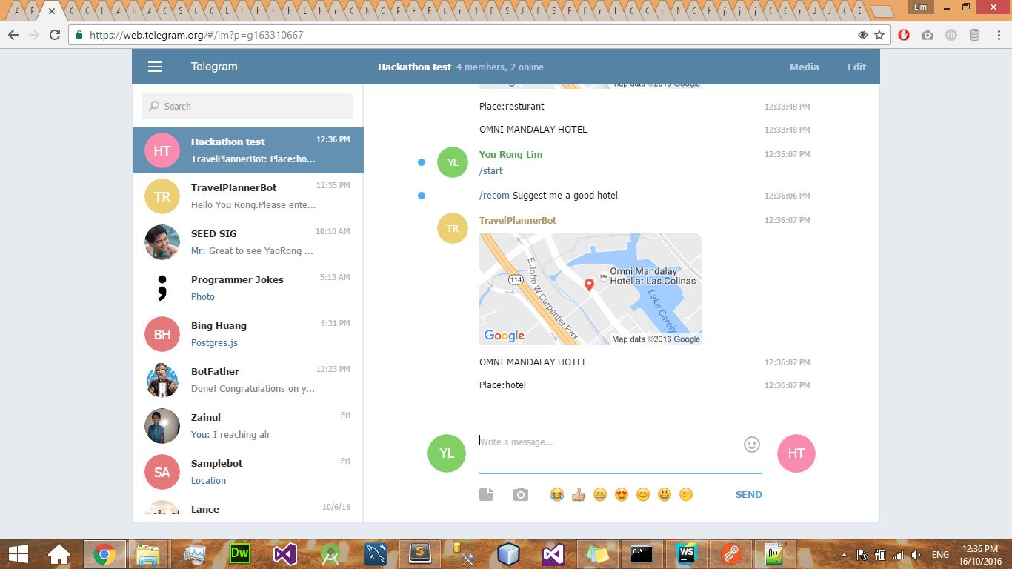Click sender name You Rong Lim
This screenshot has width=1012, height=569.
click(x=511, y=154)
